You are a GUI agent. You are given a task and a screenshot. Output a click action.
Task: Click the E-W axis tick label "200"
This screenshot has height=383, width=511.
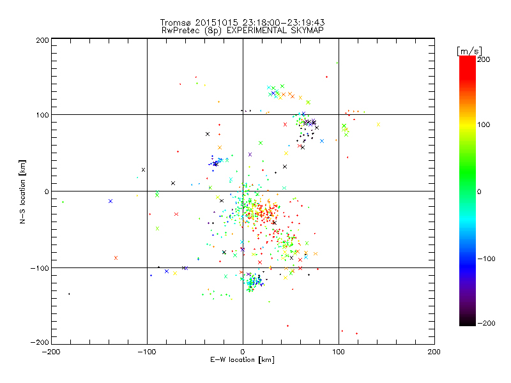[434, 352]
